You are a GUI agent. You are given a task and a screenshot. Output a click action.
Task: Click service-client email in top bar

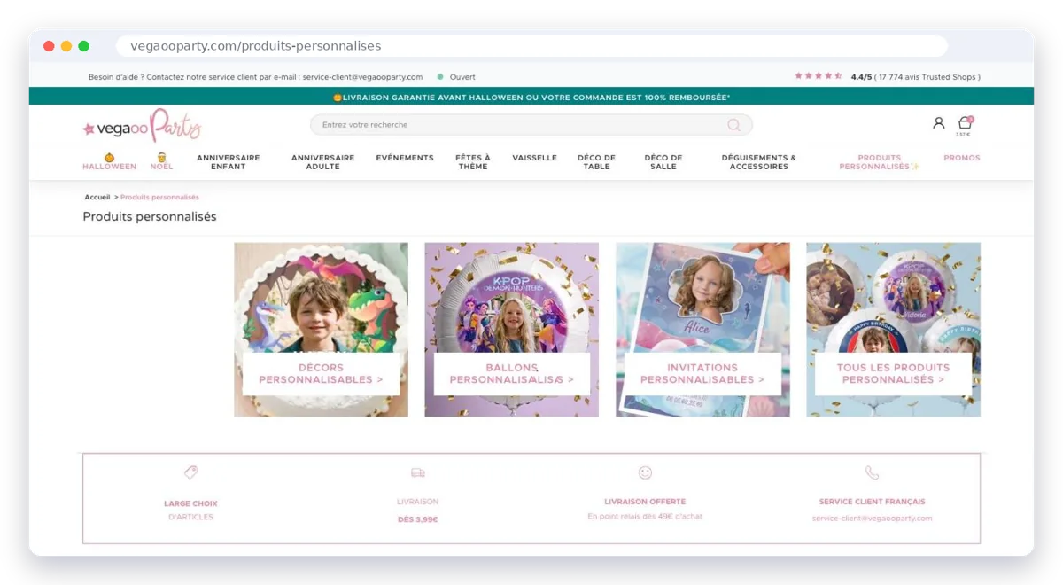tap(362, 77)
